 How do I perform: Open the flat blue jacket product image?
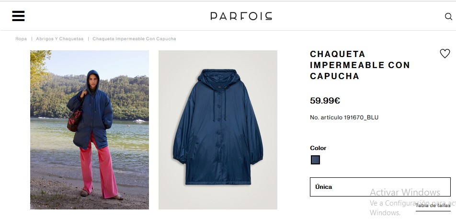pyautogui.click(x=218, y=130)
